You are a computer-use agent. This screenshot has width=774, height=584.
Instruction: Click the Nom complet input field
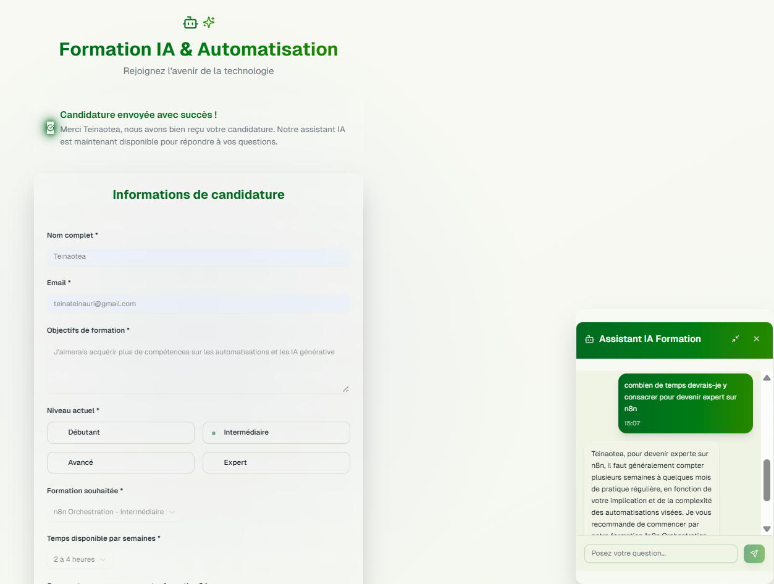pos(198,256)
